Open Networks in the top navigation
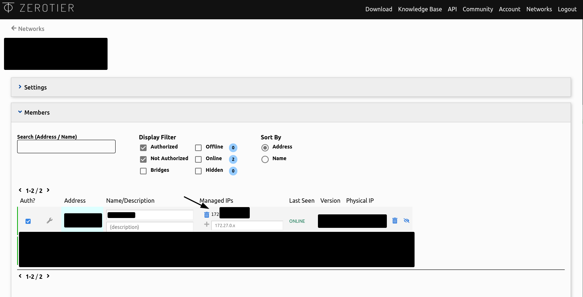 click(x=539, y=9)
